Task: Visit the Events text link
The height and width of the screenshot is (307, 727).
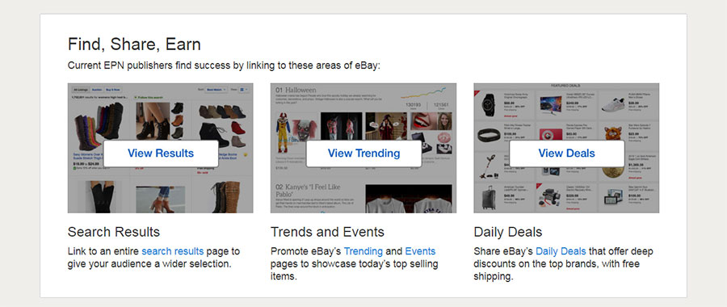Action: click(420, 251)
